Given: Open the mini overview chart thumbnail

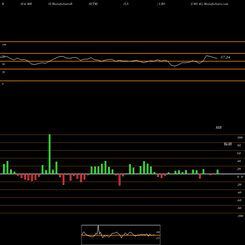Looking at the screenshot, I should [x=121, y=235].
